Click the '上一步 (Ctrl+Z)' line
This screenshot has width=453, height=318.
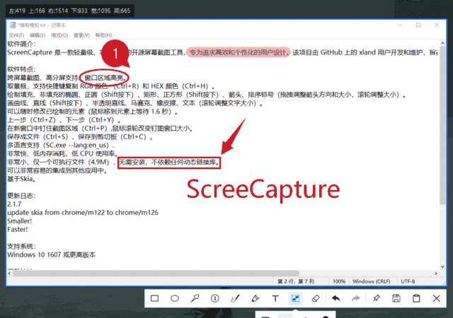click(x=64, y=119)
